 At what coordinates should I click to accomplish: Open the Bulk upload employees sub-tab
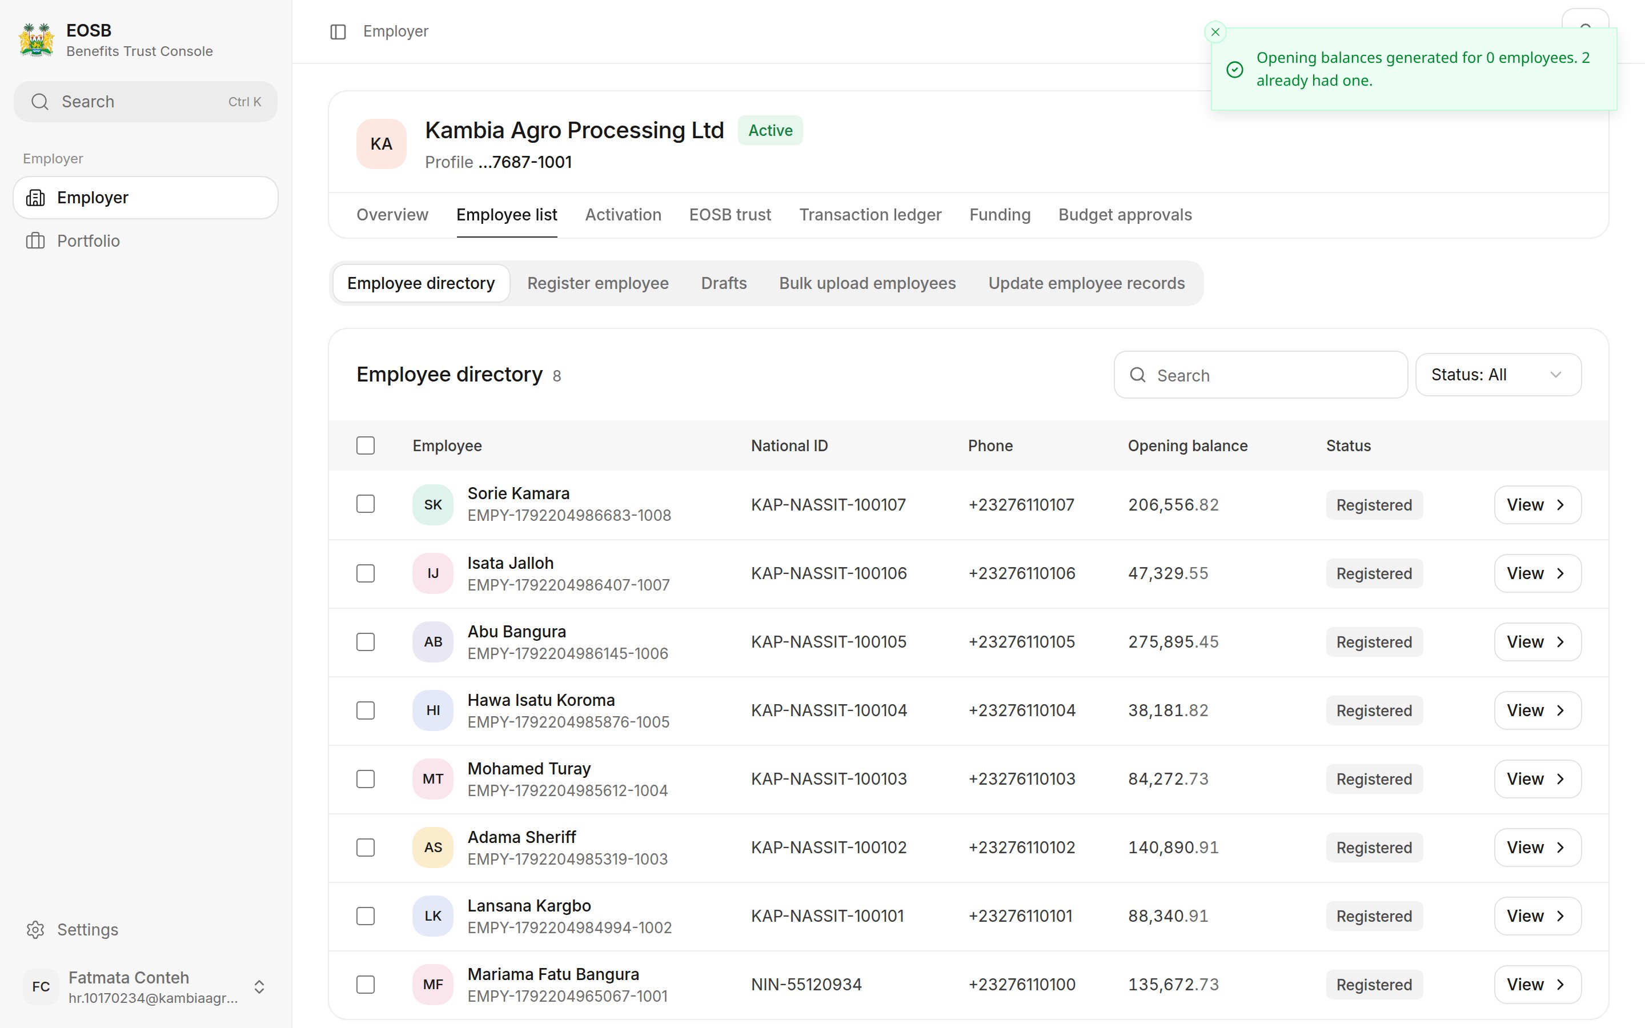pyautogui.click(x=868, y=283)
